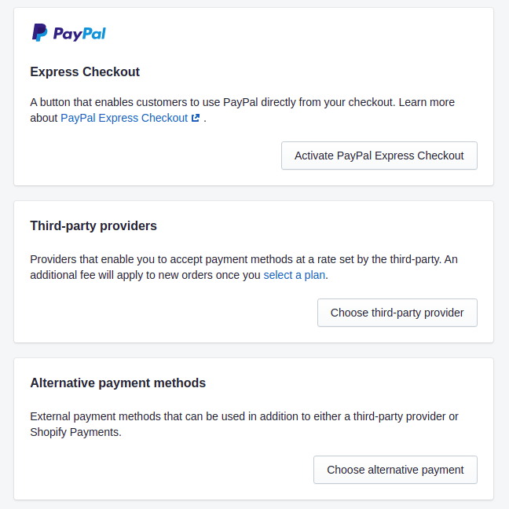Click the PayPal button description paragraph
Viewport: 509px width, 509px height.
pyautogui.click(x=242, y=110)
